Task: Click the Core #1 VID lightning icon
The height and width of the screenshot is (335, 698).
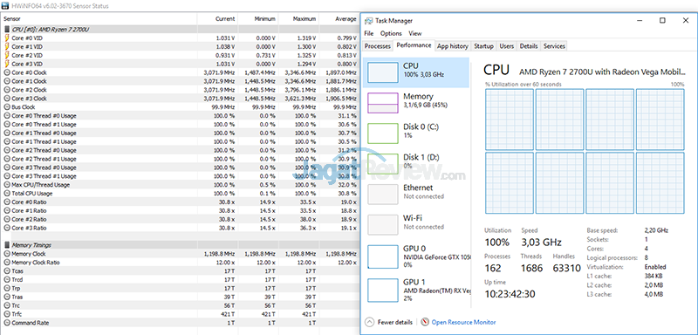Action: coord(7,46)
